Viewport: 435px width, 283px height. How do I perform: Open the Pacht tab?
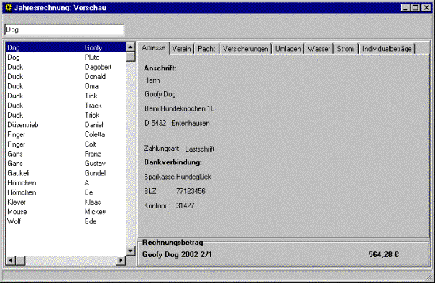(206, 49)
